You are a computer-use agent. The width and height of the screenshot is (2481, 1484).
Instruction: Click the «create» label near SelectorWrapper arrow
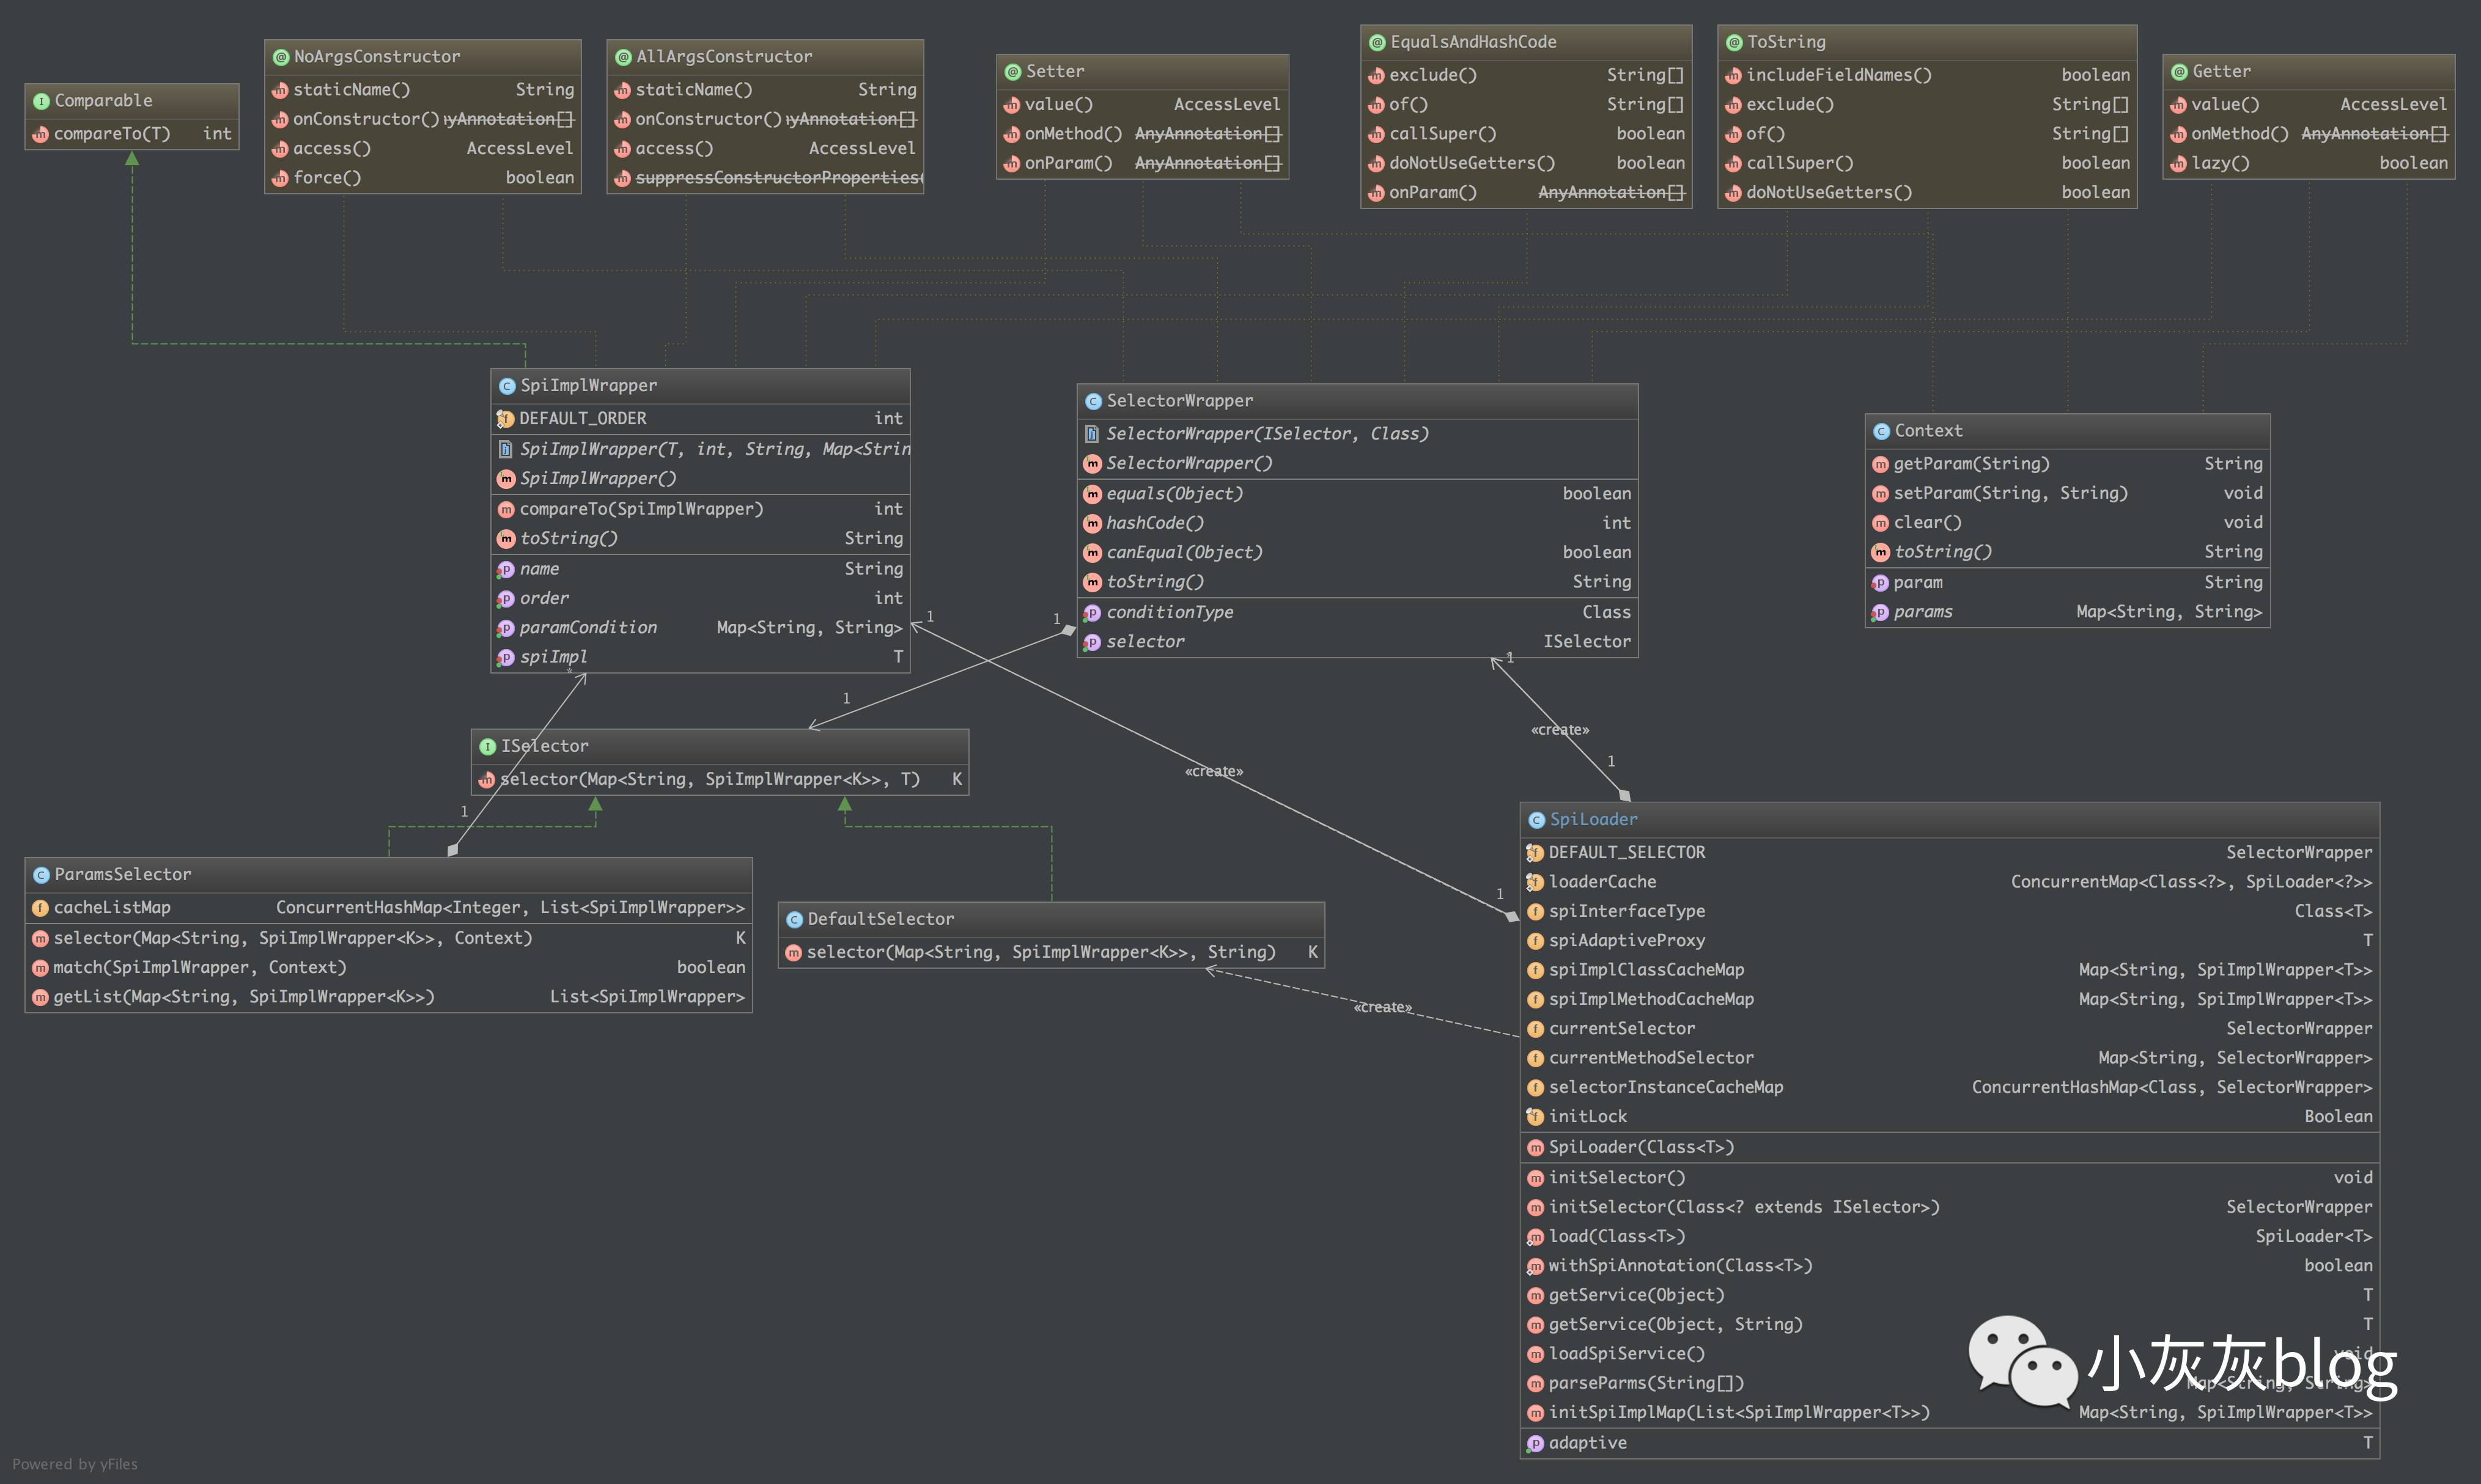1560,731
